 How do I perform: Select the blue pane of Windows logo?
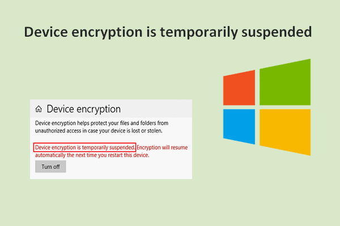pyautogui.click(x=239, y=127)
